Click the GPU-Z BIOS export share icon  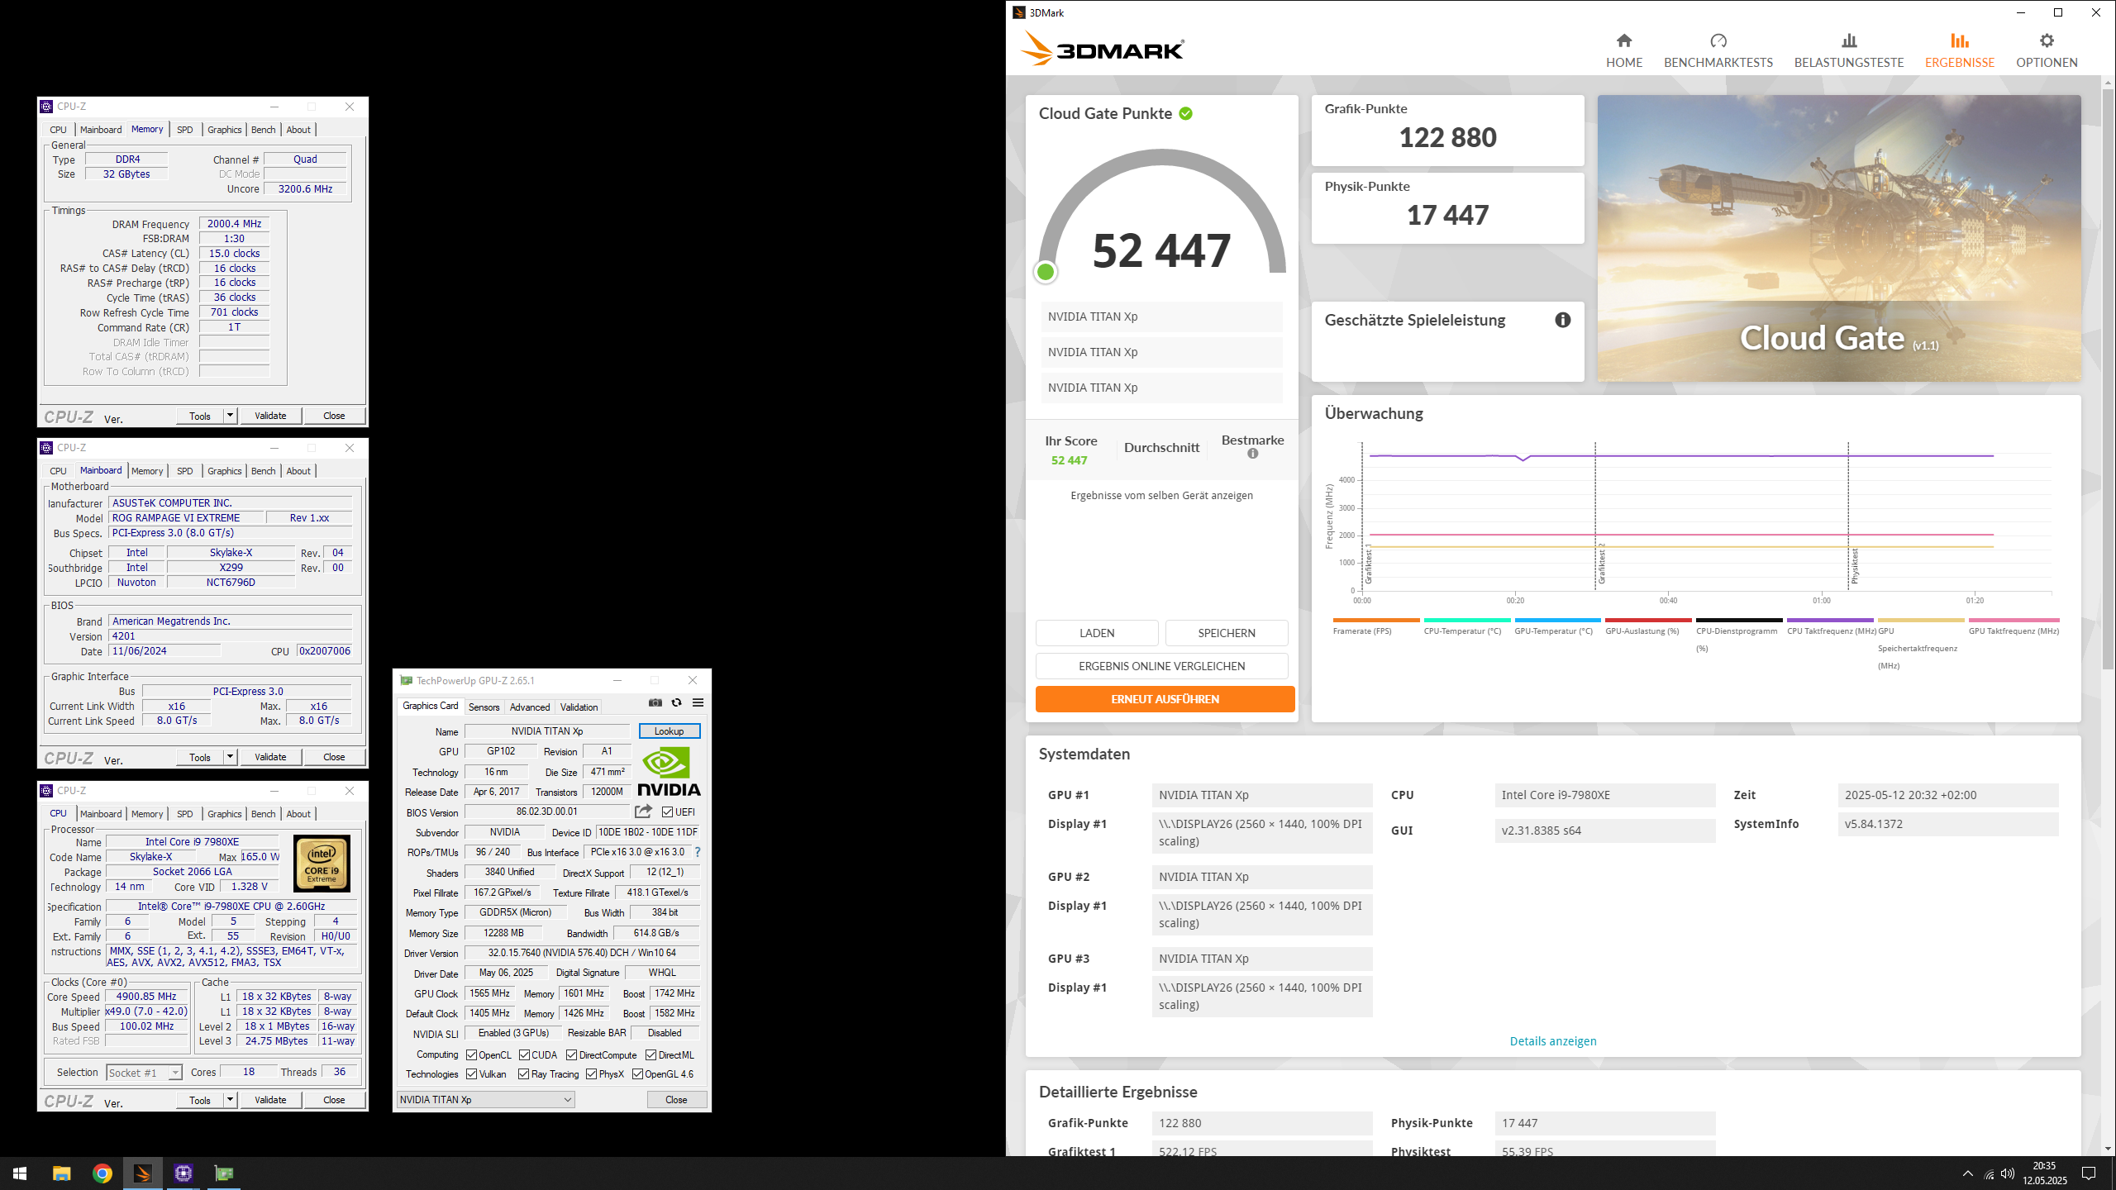644,812
